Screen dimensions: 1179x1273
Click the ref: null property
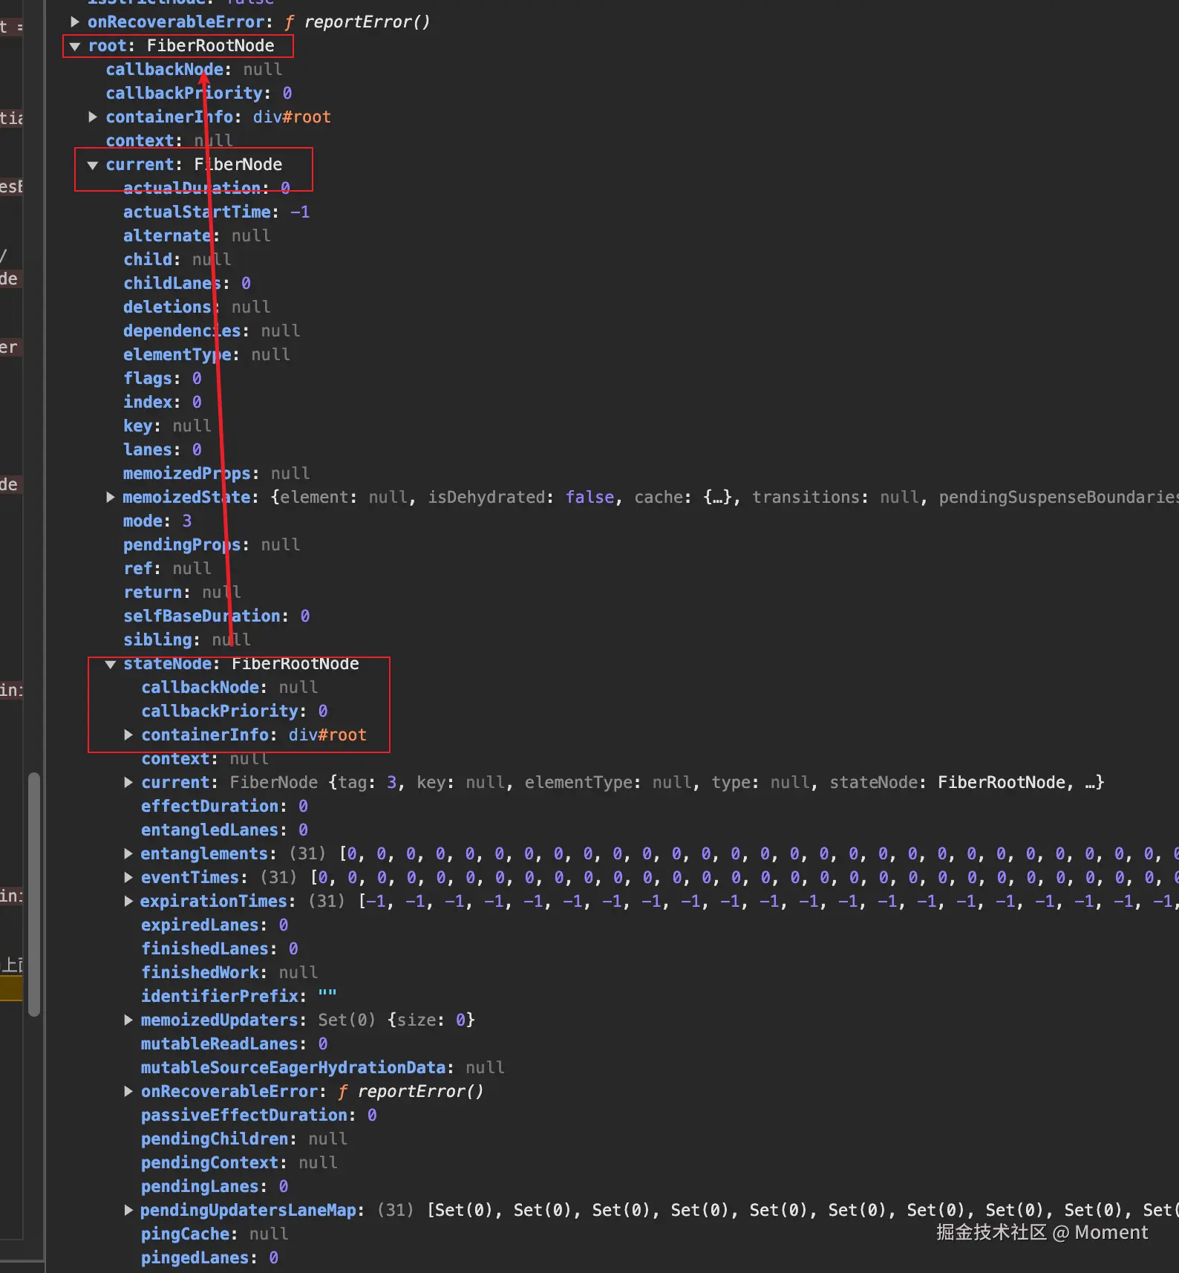coord(167,569)
